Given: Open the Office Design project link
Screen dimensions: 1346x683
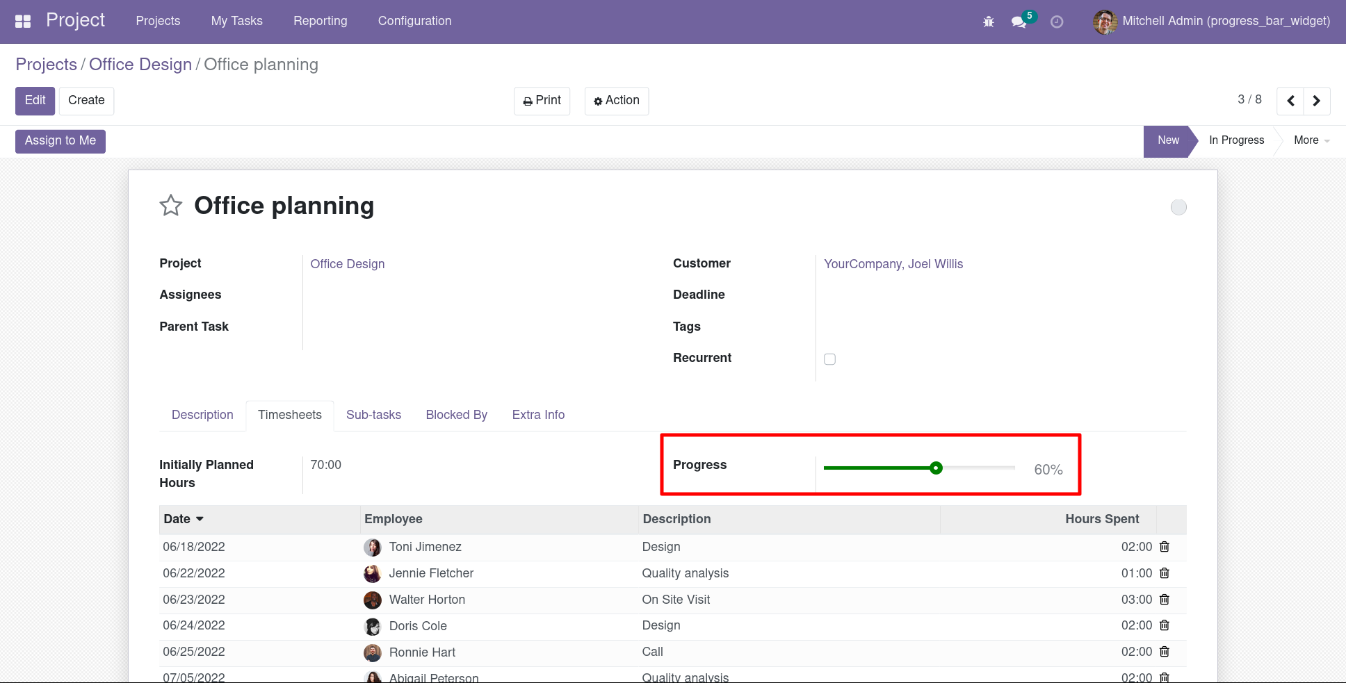Looking at the screenshot, I should pyautogui.click(x=347, y=264).
